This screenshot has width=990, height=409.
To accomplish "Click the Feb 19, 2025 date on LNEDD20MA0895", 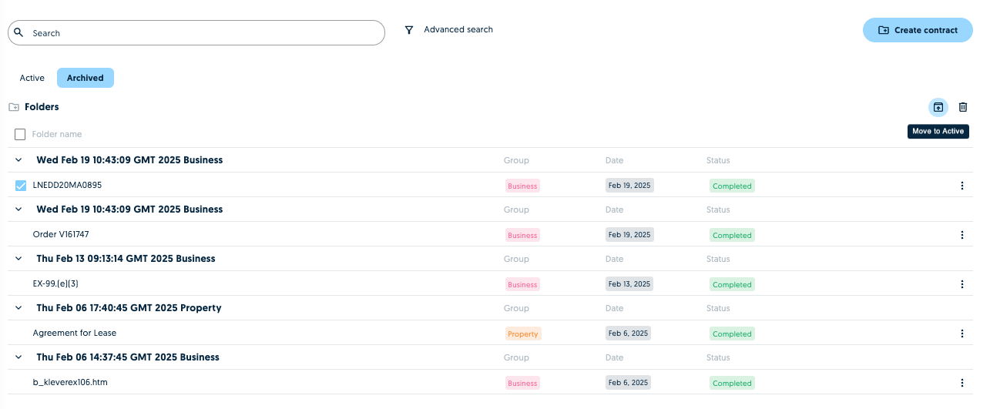I will [x=629, y=186].
